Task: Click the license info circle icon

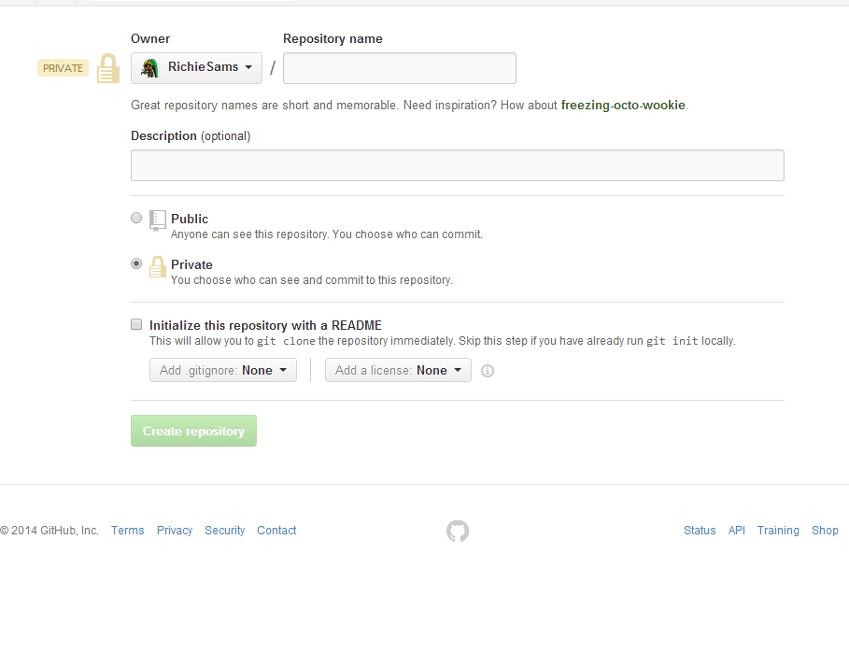Action: 488,371
